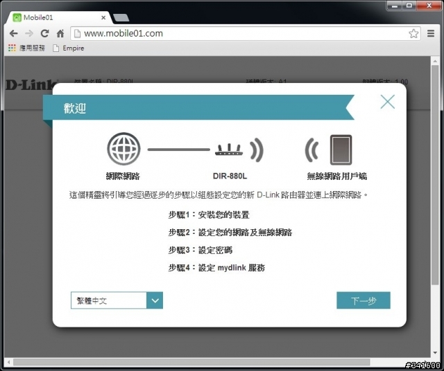Click the browser forward arrow
This screenshot has width=444, height=371.
pyautogui.click(x=29, y=34)
